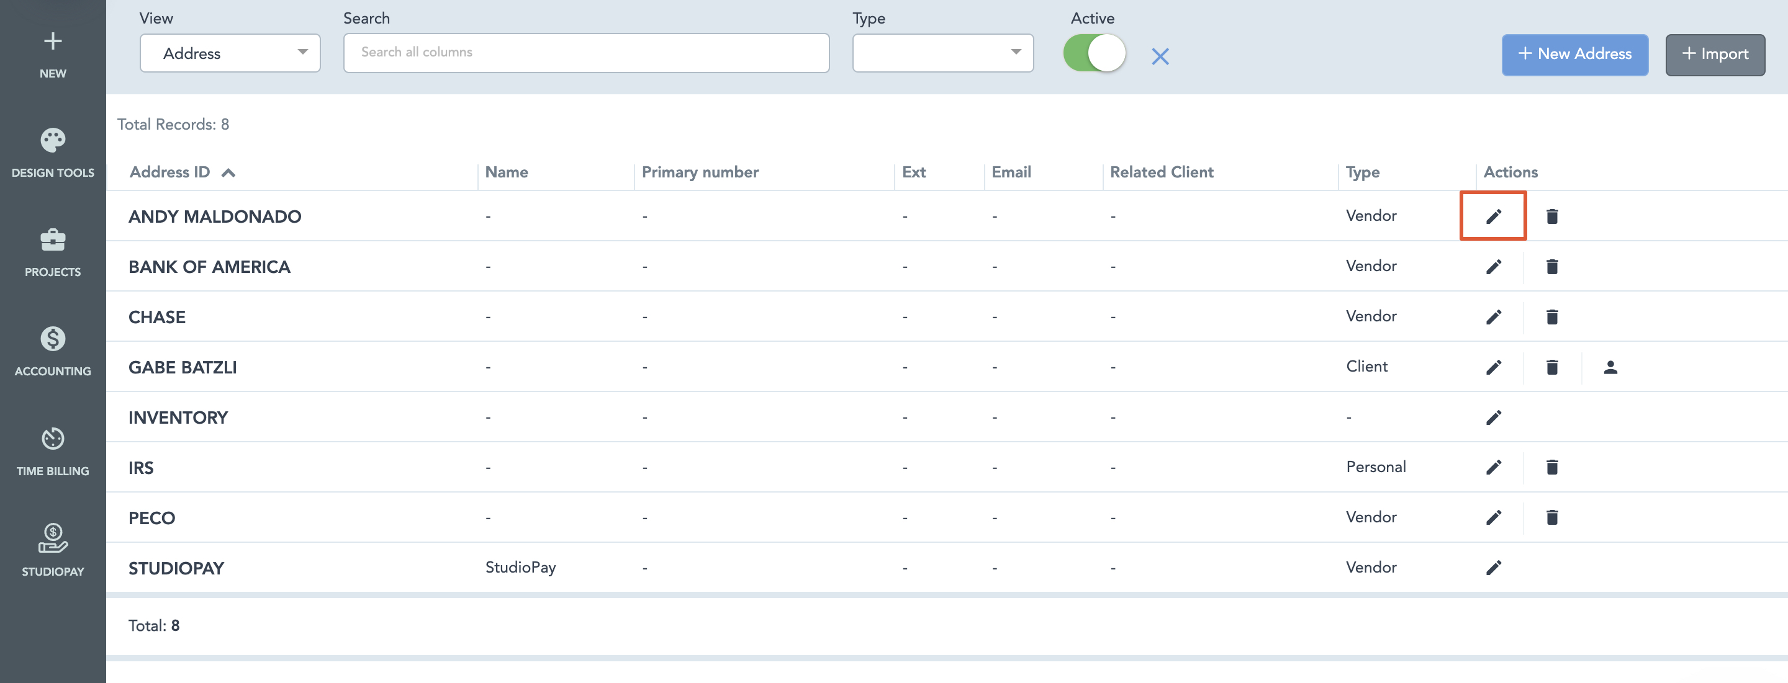Click the Import button
1788x683 pixels.
click(1714, 55)
